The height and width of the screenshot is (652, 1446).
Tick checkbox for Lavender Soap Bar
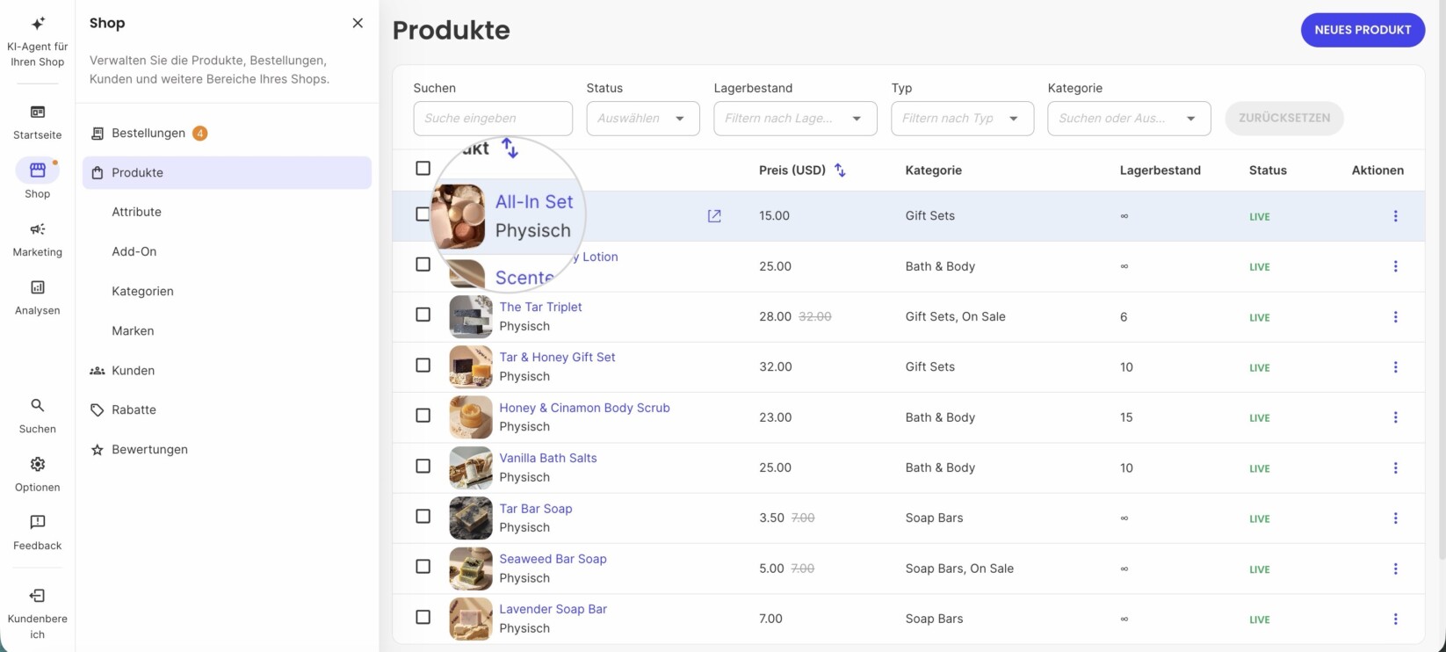[x=423, y=617]
